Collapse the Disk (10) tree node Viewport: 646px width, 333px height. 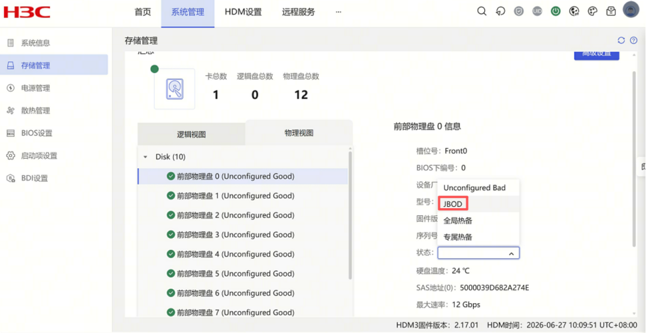[145, 157]
